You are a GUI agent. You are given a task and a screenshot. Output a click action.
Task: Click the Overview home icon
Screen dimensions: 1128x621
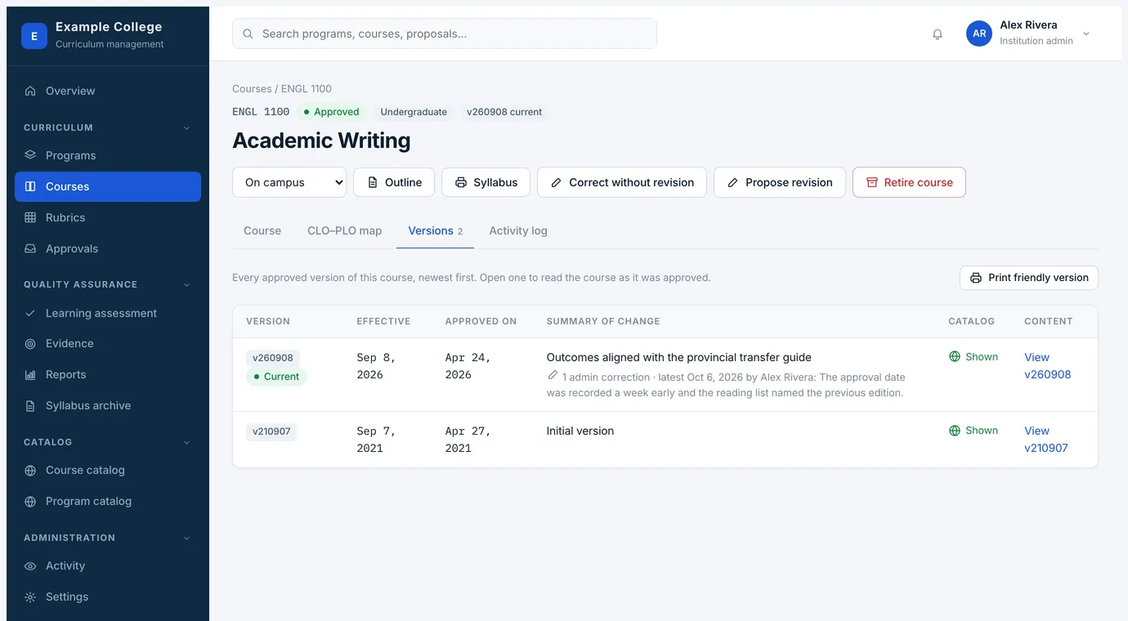[30, 91]
